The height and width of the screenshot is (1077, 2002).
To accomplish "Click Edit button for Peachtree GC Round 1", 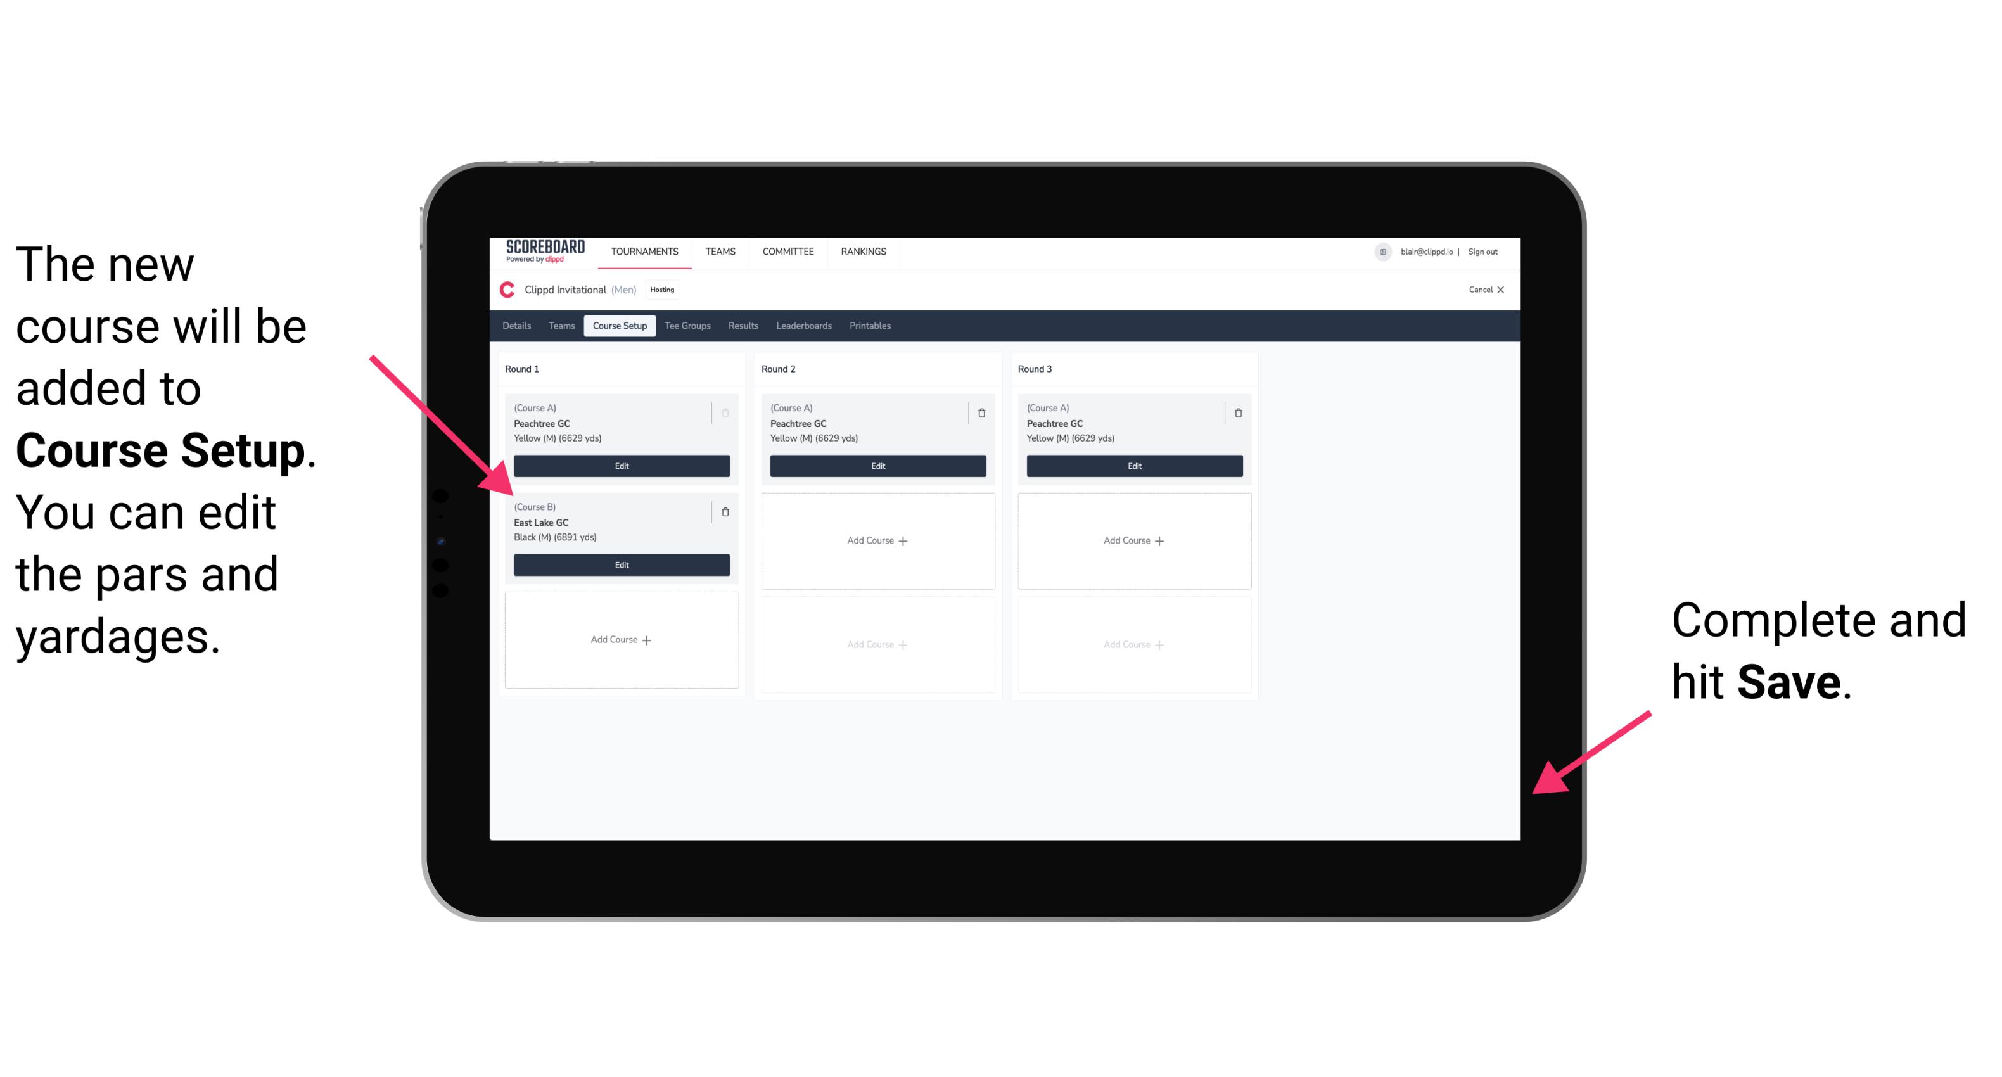I will (x=620, y=464).
